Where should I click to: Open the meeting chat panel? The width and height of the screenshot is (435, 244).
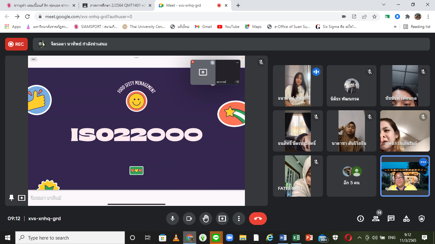[391, 219]
